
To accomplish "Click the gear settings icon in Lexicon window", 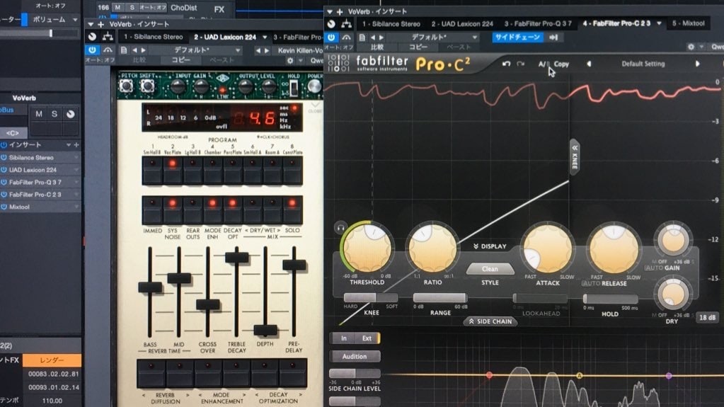I will (x=290, y=60).
